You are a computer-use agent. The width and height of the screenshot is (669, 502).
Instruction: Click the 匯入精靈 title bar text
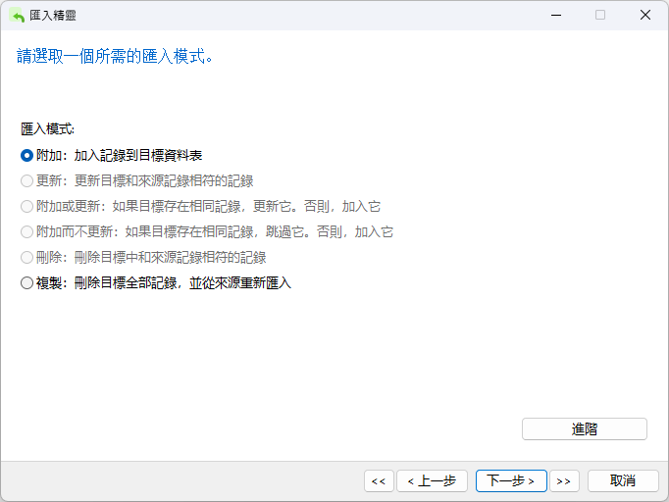(x=55, y=15)
